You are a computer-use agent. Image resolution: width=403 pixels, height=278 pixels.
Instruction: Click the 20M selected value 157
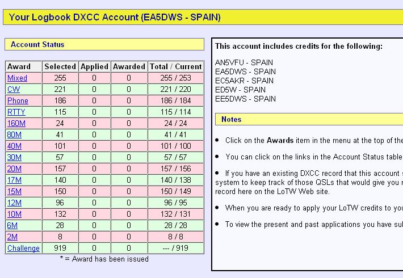pyautogui.click(x=60, y=169)
